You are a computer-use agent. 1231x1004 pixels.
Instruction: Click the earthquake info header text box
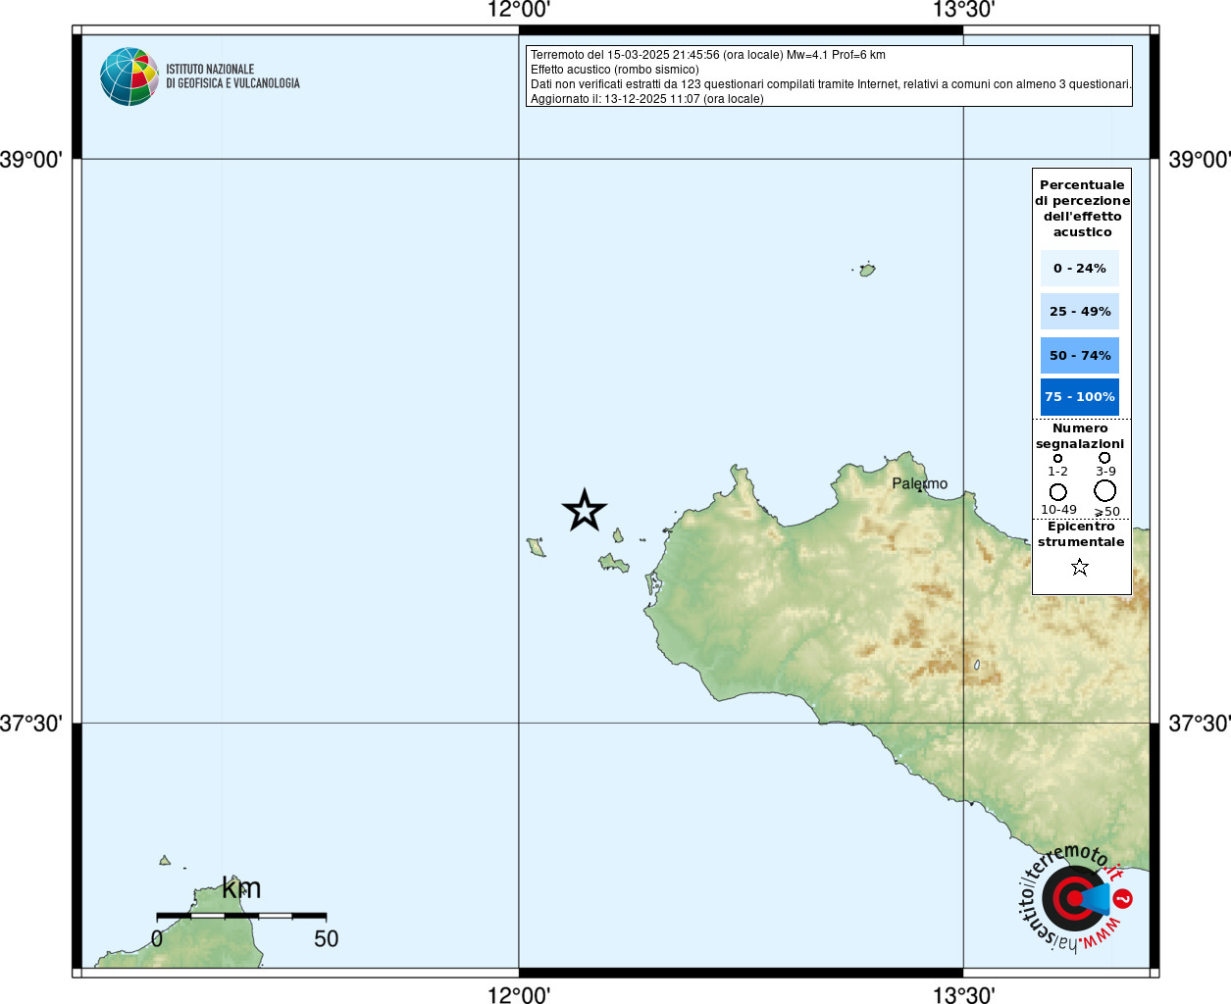click(x=829, y=76)
